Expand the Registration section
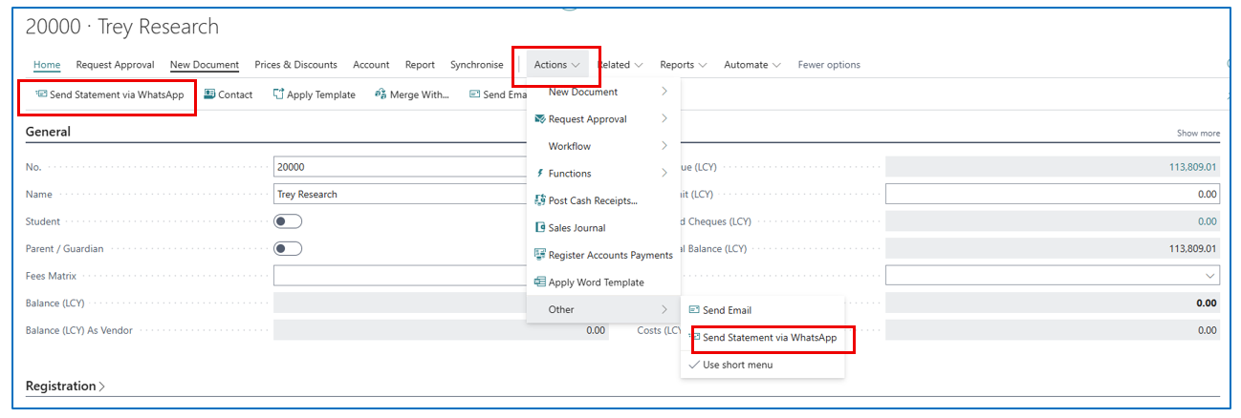This screenshot has height=418, width=1241. point(65,387)
